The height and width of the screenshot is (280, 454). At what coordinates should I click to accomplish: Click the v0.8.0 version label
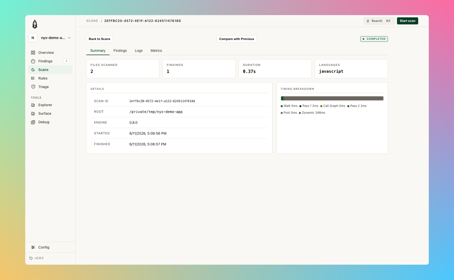tap(39, 258)
